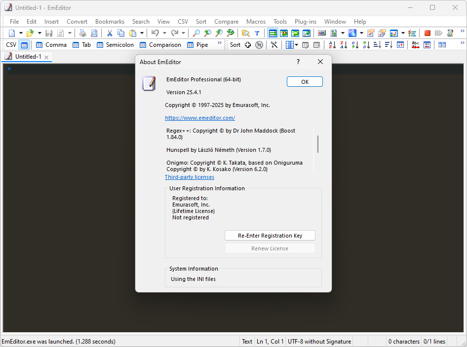Click the Find magnifier icon

196,33
